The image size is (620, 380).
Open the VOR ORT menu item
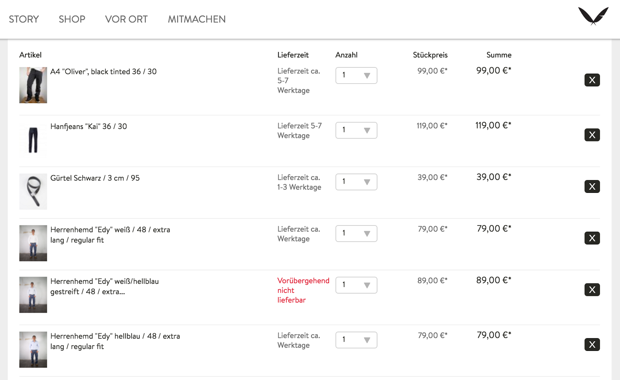(x=126, y=19)
